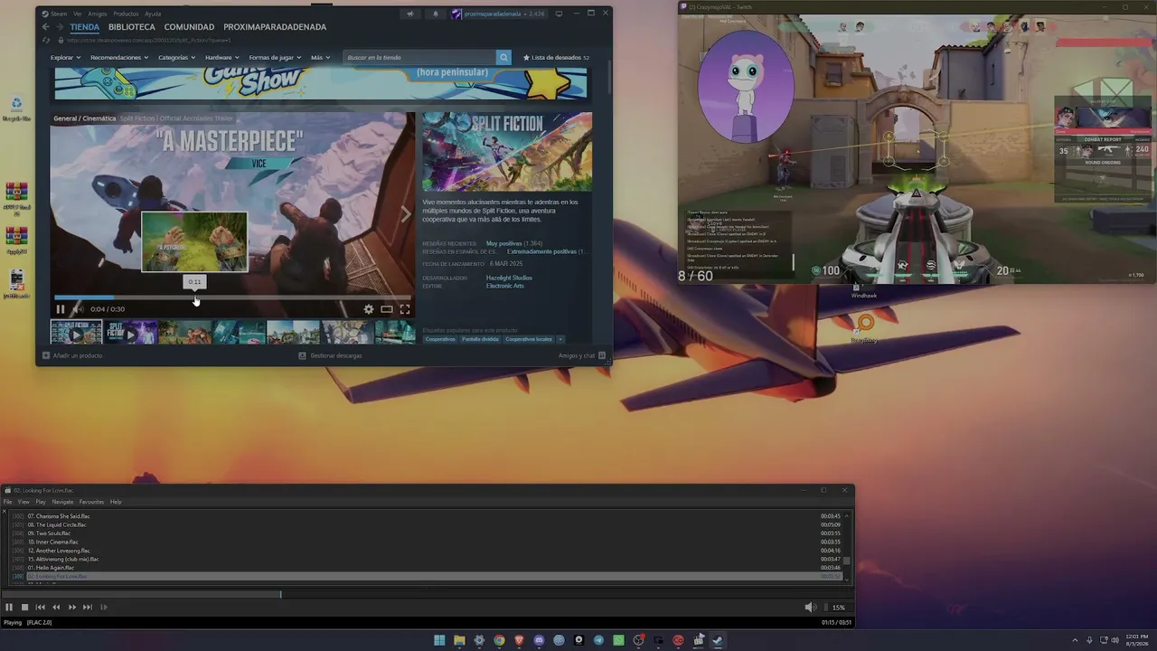This screenshot has width=1157, height=651.
Task: Click Añadir un producto in Steam
Action: (72, 355)
